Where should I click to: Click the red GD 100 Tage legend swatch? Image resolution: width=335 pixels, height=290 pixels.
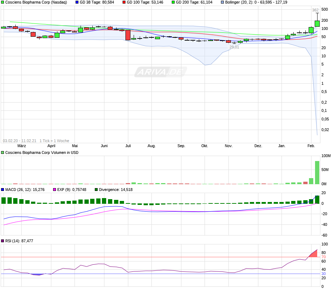pos(124,2)
